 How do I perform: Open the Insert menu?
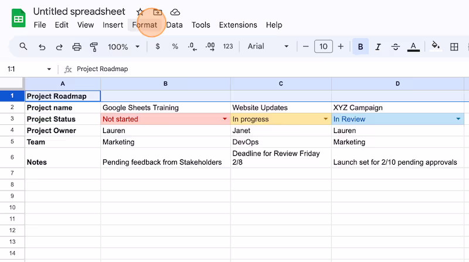coord(113,25)
